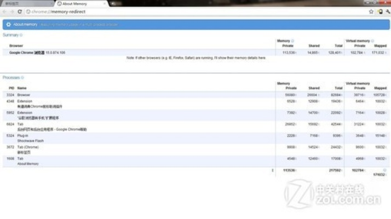
Task: Click the help icon next to Processes
Action: click(24, 78)
